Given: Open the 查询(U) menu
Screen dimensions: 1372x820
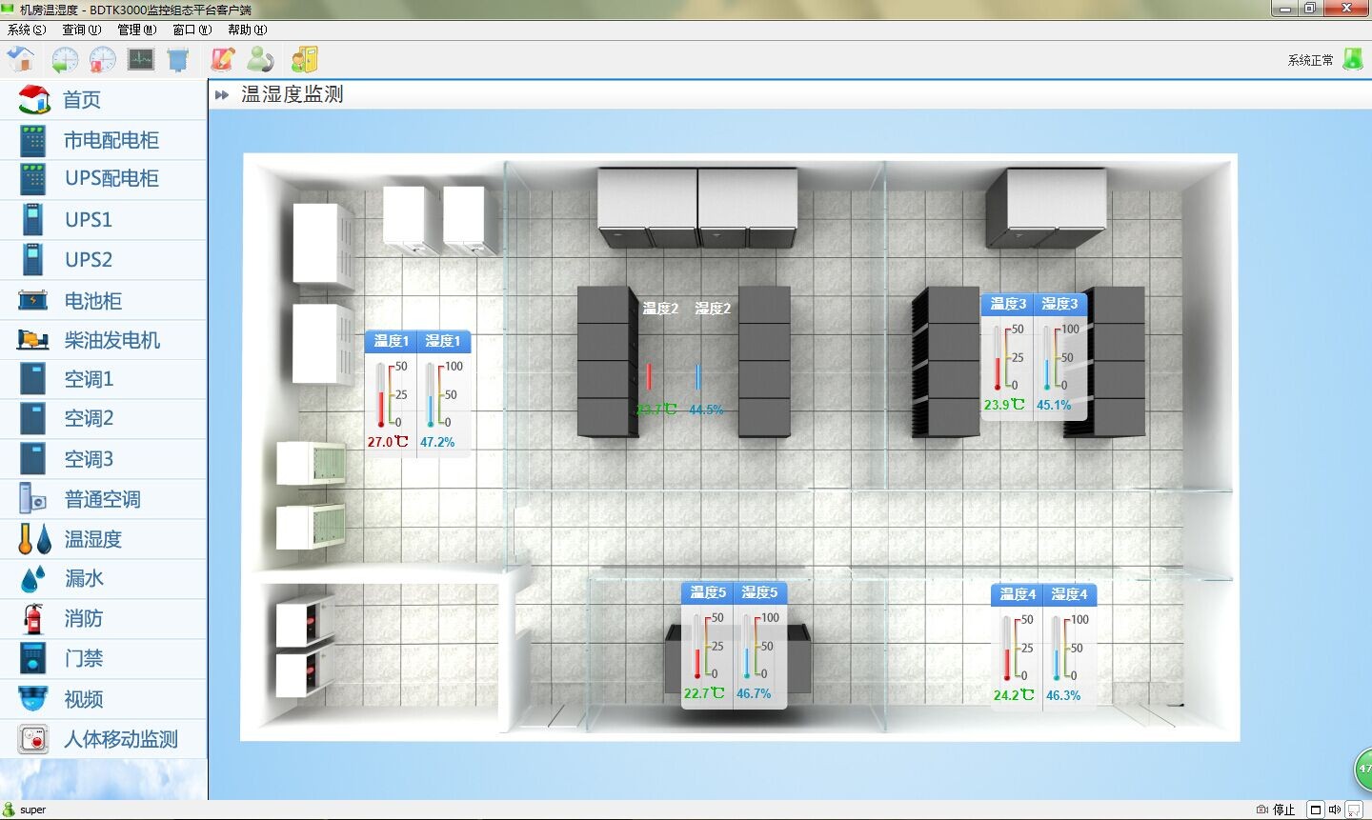Looking at the screenshot, I should [x=81, y=30].
